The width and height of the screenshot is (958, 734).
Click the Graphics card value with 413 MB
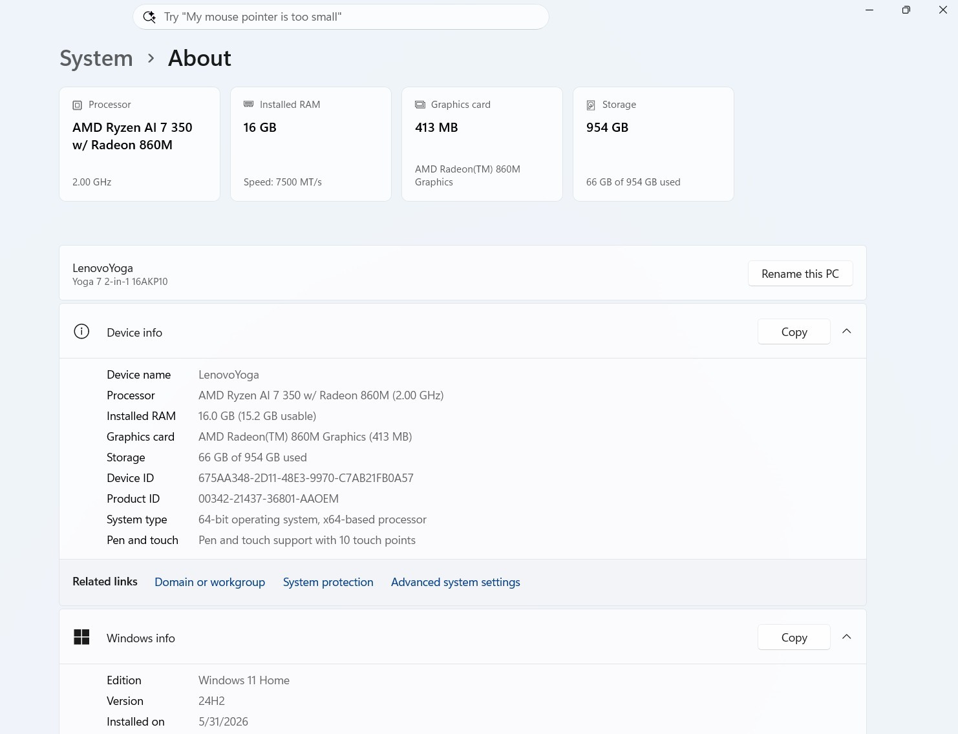[305, 437]
